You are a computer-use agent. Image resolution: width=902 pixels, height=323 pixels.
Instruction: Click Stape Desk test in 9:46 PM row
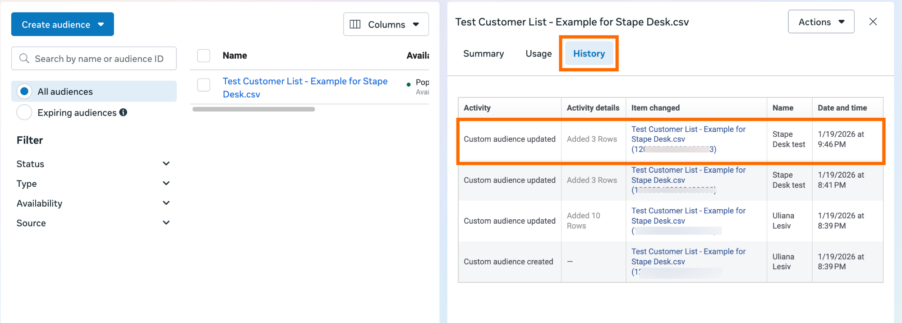[789, 139]
